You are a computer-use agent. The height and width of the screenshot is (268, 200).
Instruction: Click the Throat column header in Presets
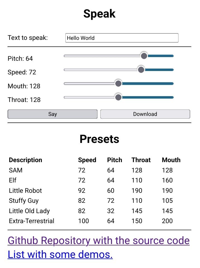(x=141, y=160)
